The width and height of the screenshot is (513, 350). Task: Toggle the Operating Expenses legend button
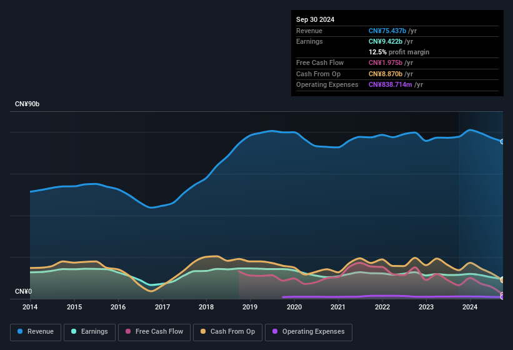point(309,332)
